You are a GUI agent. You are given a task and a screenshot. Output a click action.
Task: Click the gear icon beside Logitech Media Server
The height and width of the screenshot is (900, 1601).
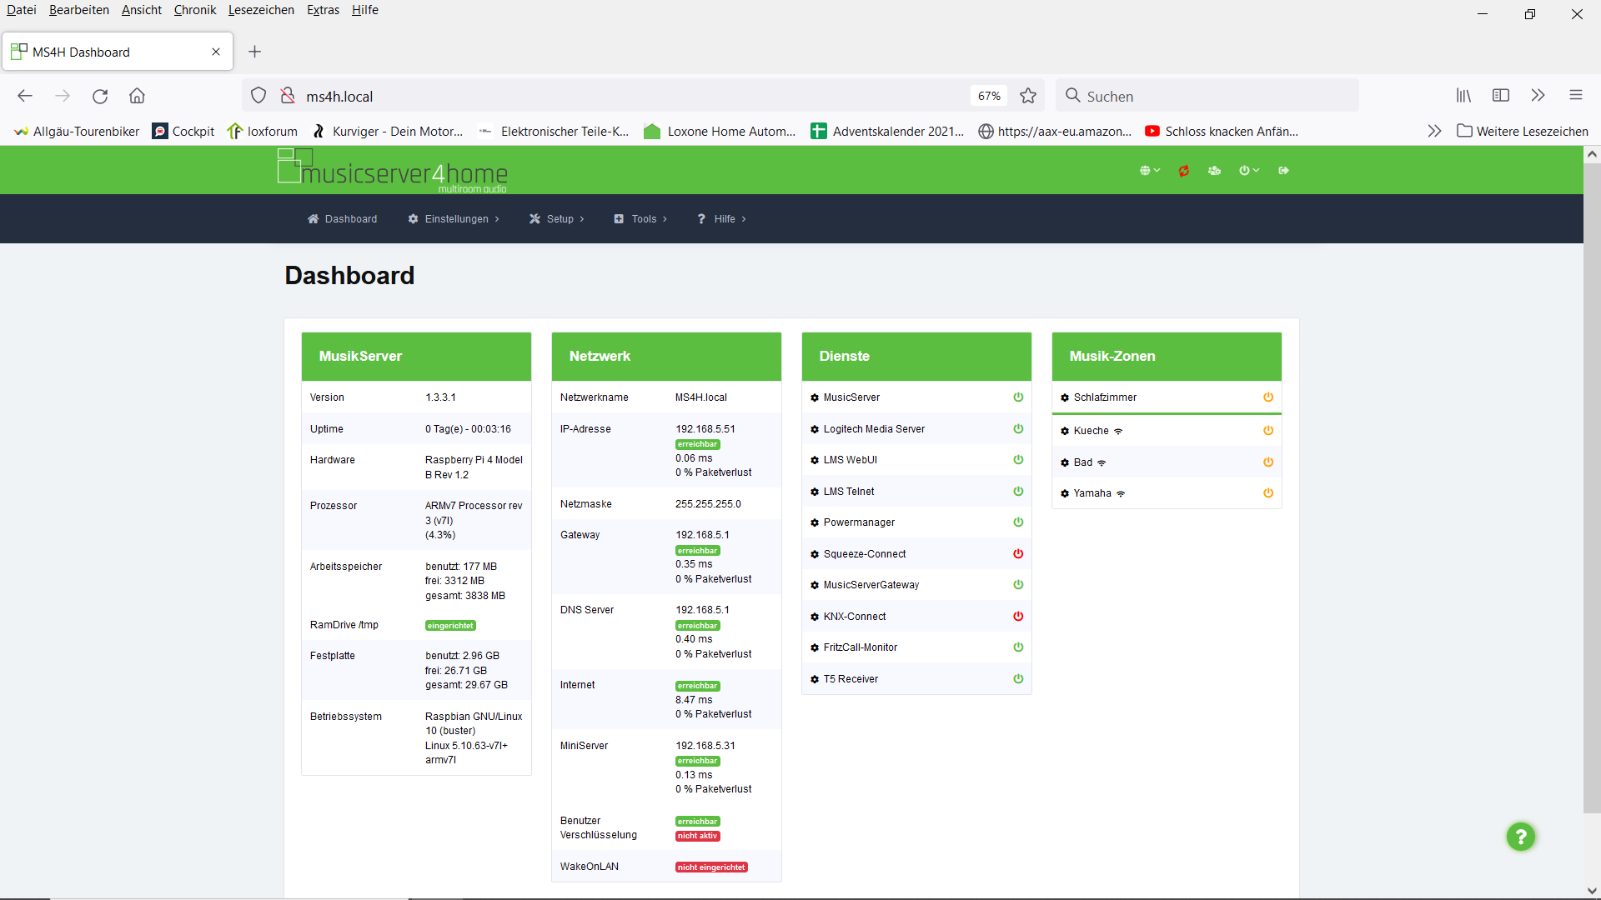coord(815,429)
